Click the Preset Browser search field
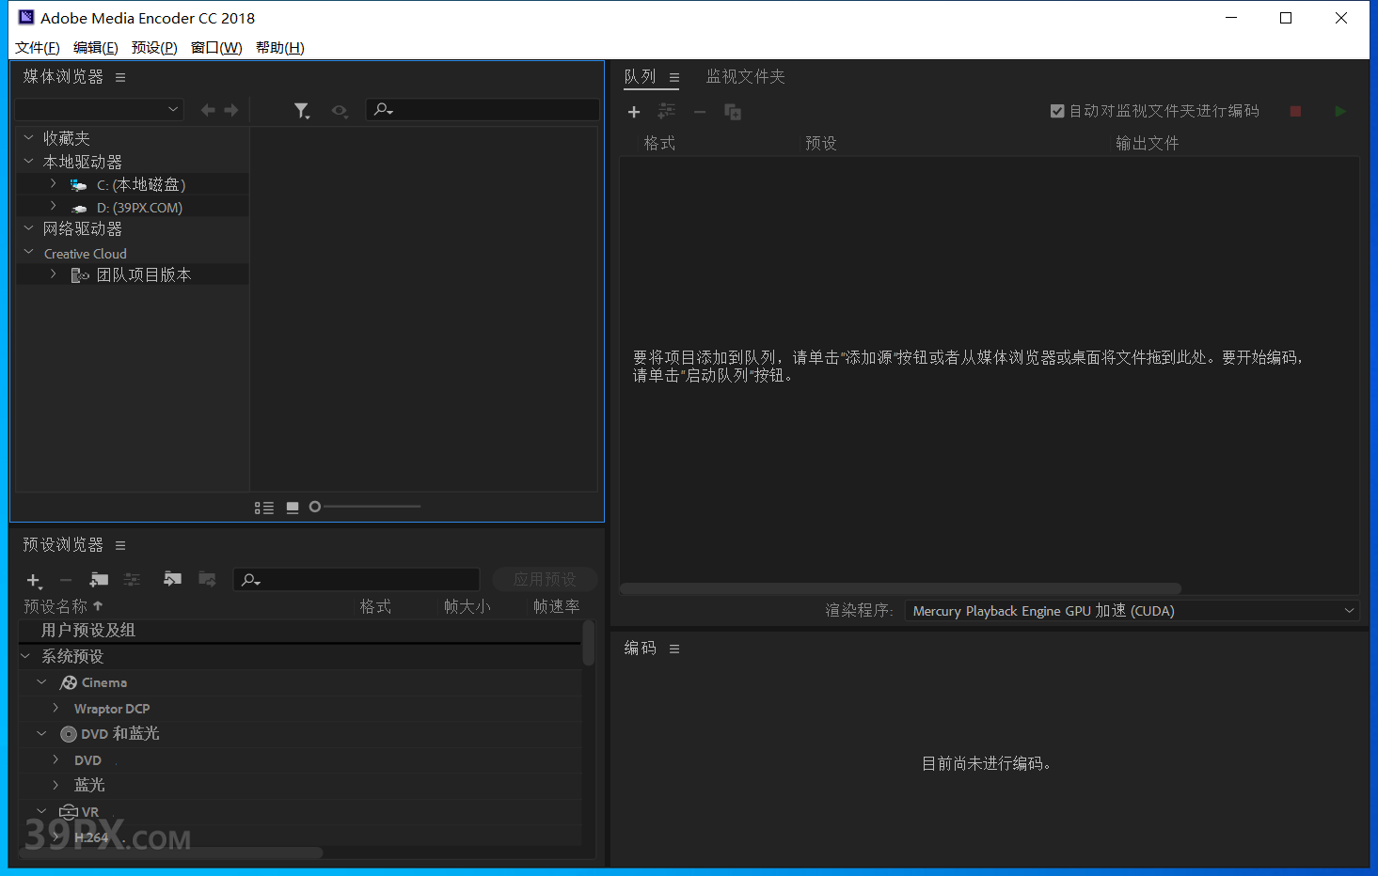Screen dimensions: 1378x876 click(356, 579)
